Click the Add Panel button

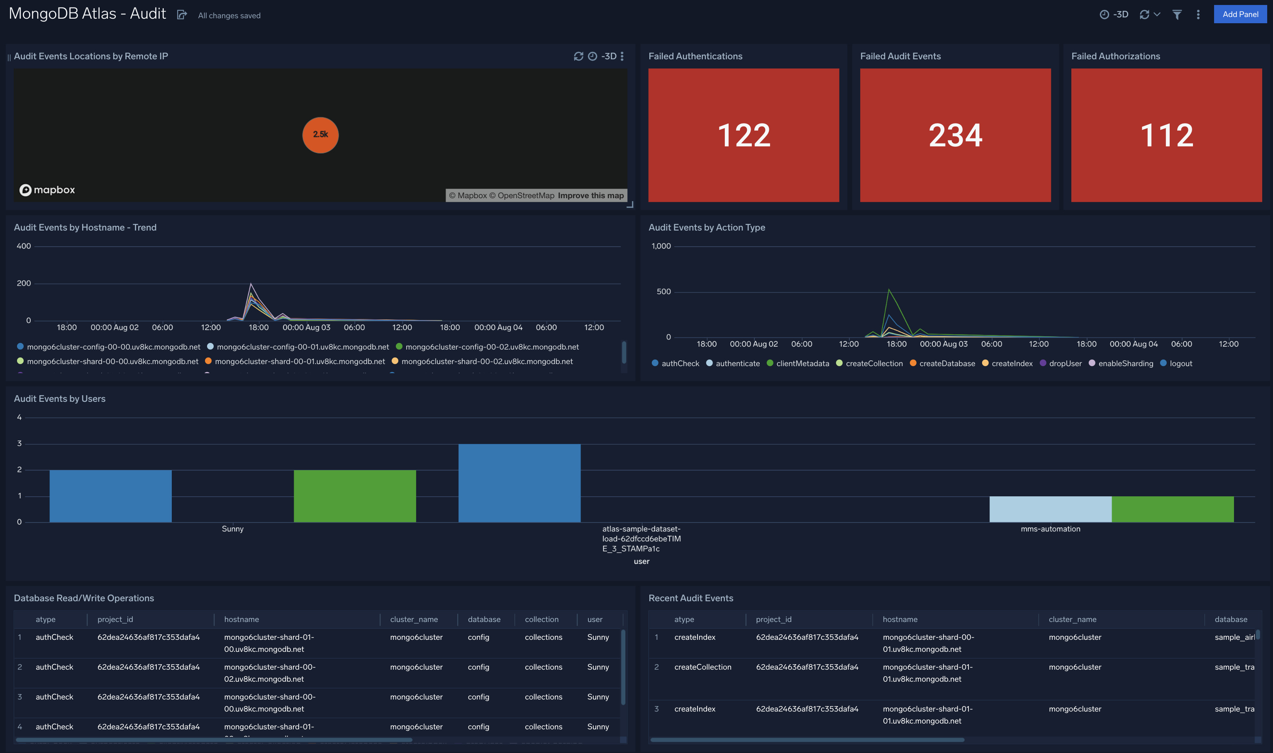pos(1241,14)
